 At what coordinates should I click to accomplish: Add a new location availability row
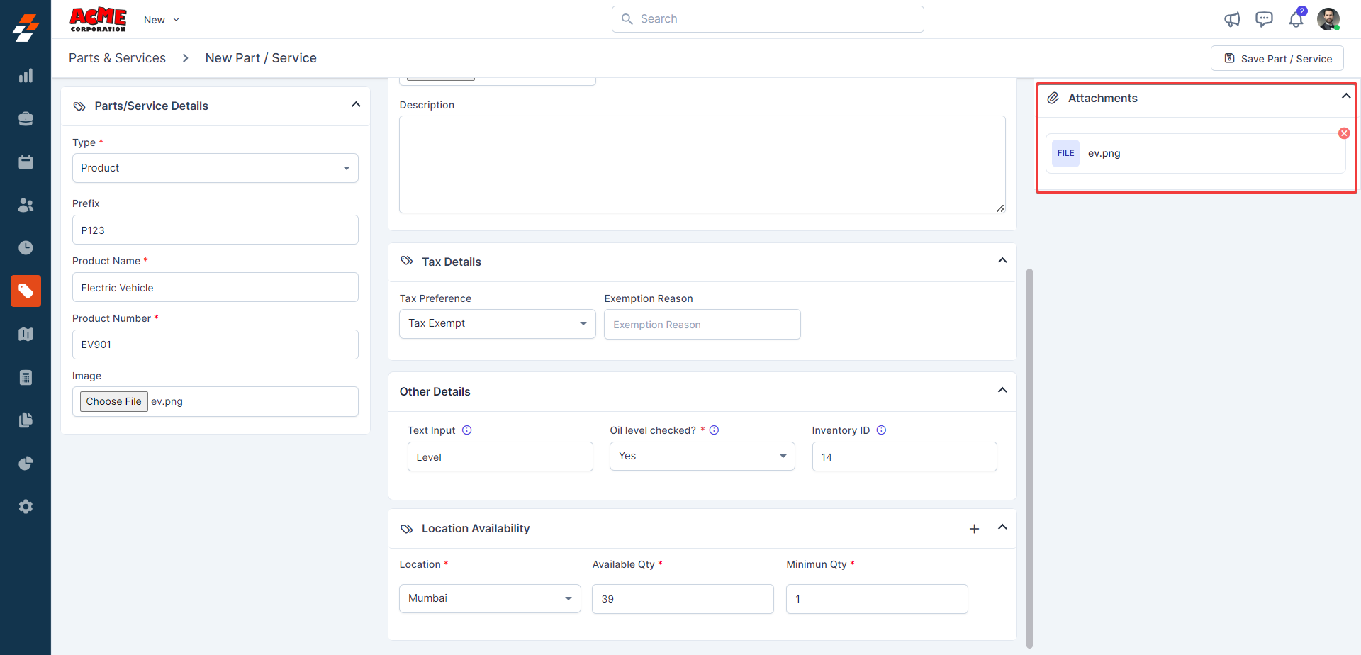click(x=974, y=529)
